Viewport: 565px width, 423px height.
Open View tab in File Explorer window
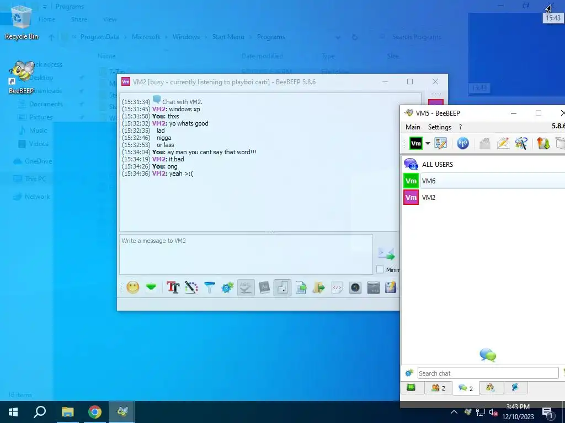110,19
